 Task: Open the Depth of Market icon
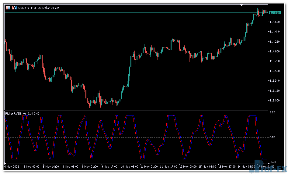pyautogui.click(x=14, y=8)
